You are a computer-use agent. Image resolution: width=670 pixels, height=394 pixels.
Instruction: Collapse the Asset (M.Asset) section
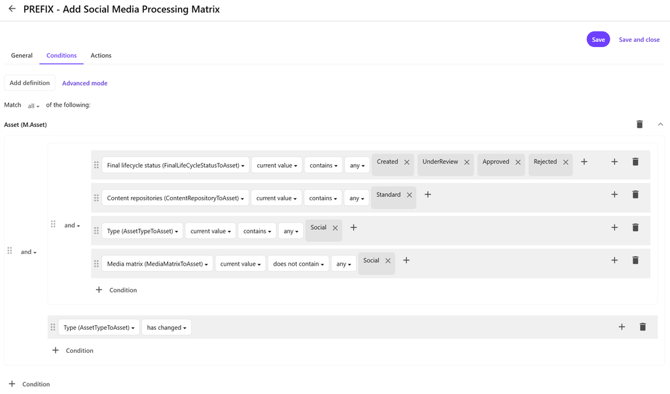click(x=660, y=124)
